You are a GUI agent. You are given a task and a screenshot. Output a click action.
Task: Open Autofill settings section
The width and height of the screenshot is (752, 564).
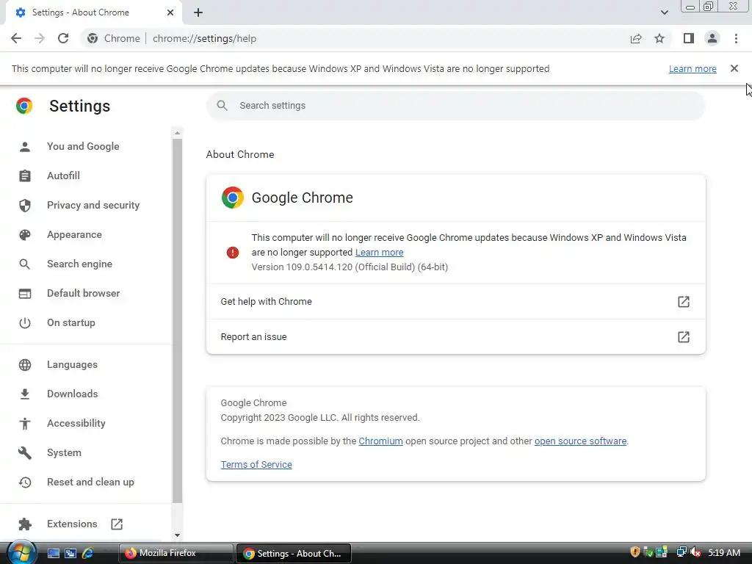pyautogui.click(x=63, y=176)
